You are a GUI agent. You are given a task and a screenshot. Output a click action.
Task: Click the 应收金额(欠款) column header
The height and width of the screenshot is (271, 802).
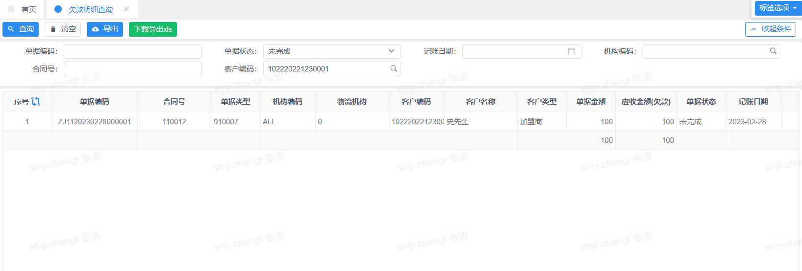pos(646,102)
